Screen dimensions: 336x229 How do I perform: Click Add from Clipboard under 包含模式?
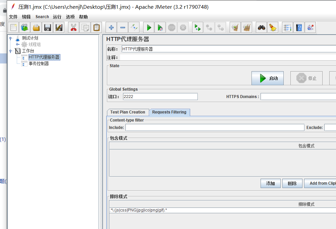pos(320,183)
